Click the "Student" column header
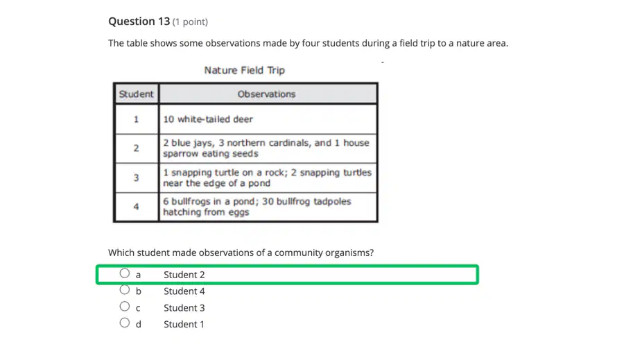The width and height of the screenshot is (624, 351). pos(136,94)
